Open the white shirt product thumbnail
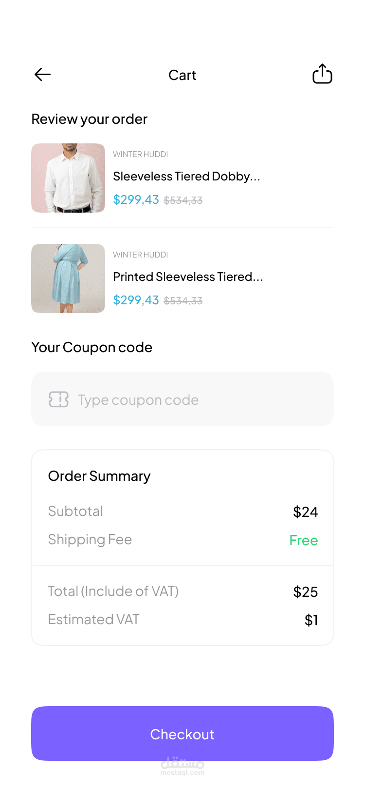 pos(68,178)
